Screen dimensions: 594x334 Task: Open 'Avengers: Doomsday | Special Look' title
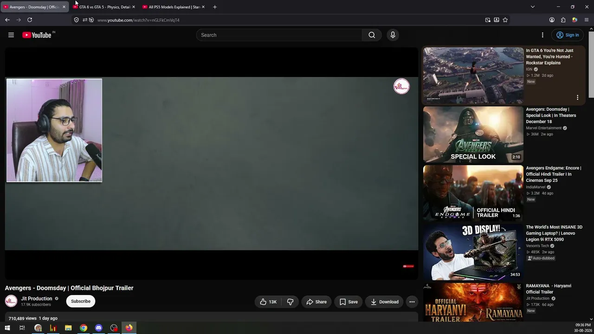[551, 116]
